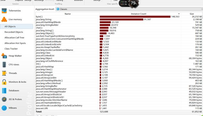Select the java.lang.Class row
The width and height of the screenshot is (203, 116).
pos(119,53)
